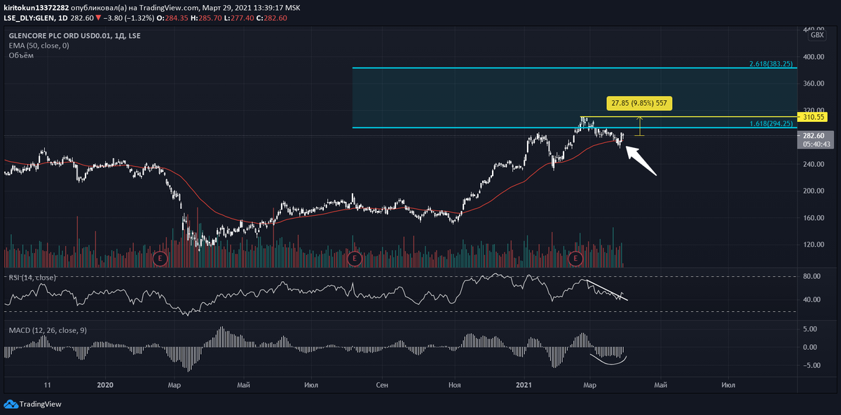Click the 1.618(294.25) Fibonacci level label
Image resolution: width=841 pixels, height=415 pixels.
770,123
